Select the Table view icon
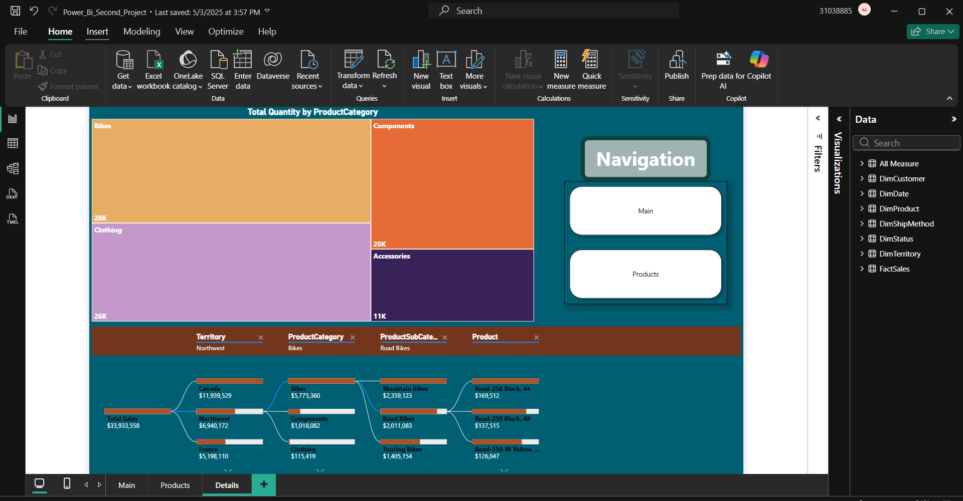 [13, 144]
